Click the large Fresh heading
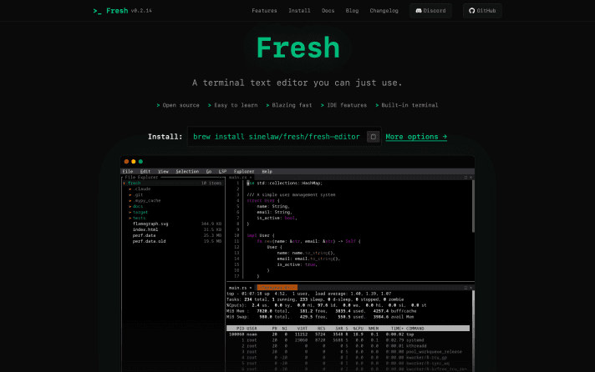 297,48
